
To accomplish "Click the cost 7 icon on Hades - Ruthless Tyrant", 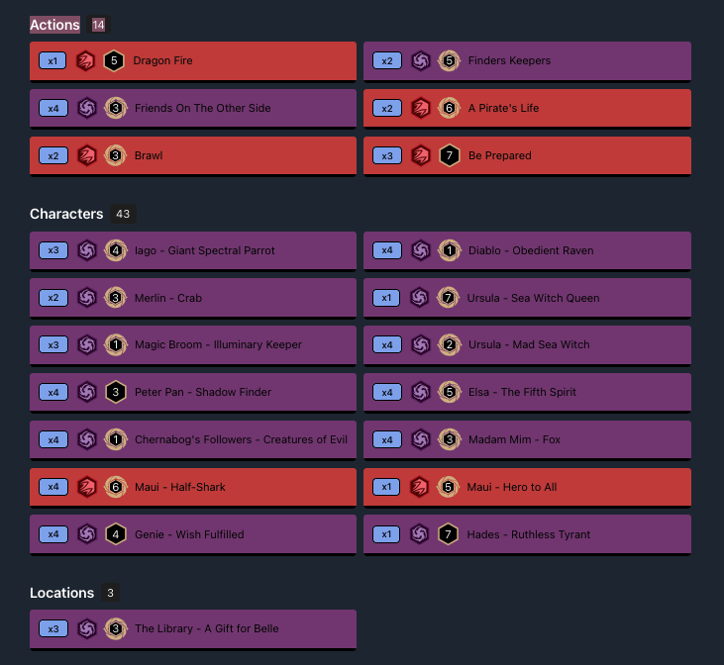I will (x=449, y=534).
